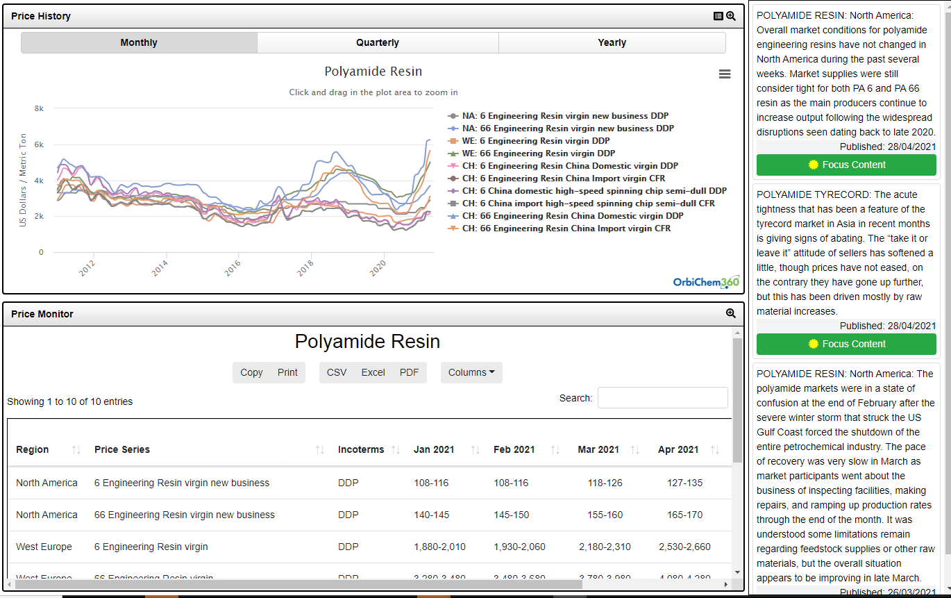Click the OrbiChem360 logo in the chart
This screenshot has width=951, height=598.
[706, 281]
